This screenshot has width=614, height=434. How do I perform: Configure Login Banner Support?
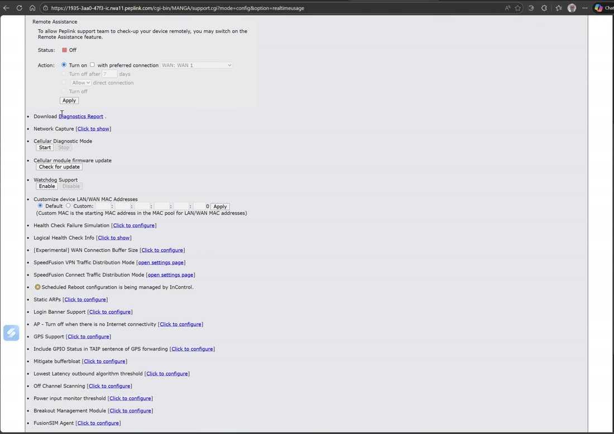point(109,312)
